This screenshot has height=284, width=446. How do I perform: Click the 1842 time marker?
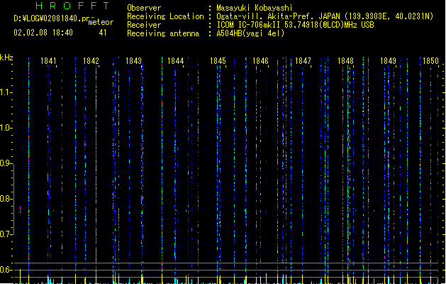pyautogui.click(x=91, y=61)
